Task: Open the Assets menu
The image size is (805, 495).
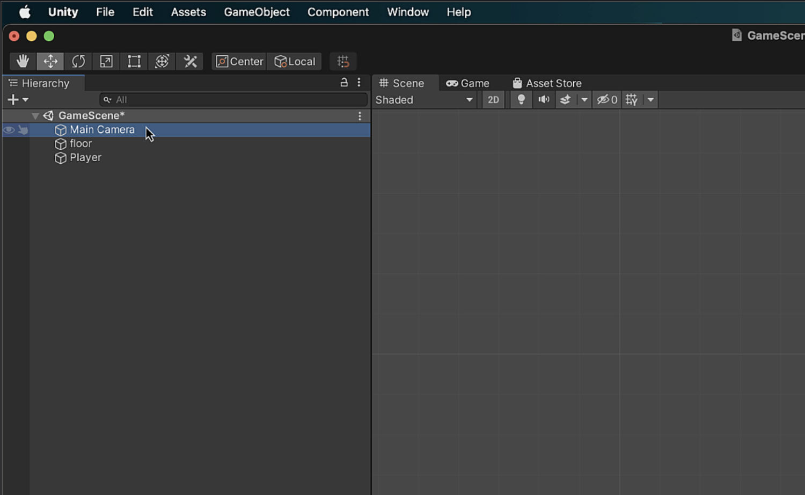Action: (188, 12)
